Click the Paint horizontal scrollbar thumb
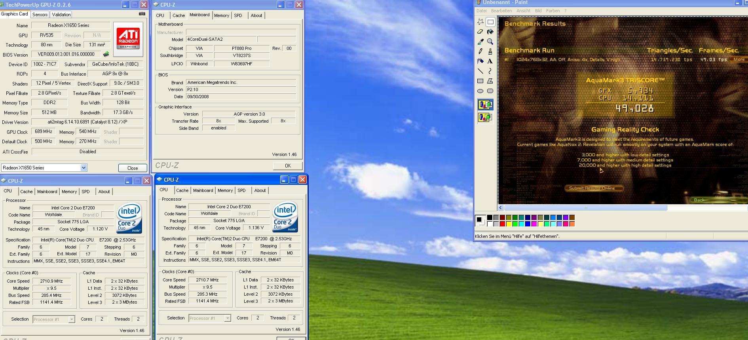748x340 pixels. coord(585,207)
